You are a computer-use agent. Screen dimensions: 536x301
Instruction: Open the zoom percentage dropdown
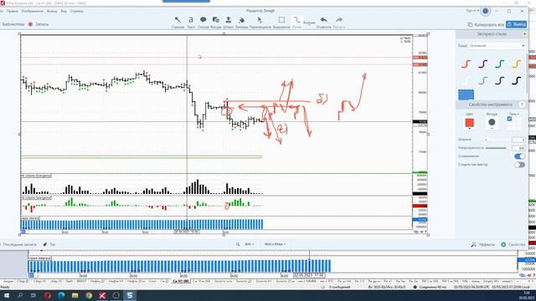tap(250, 244)
